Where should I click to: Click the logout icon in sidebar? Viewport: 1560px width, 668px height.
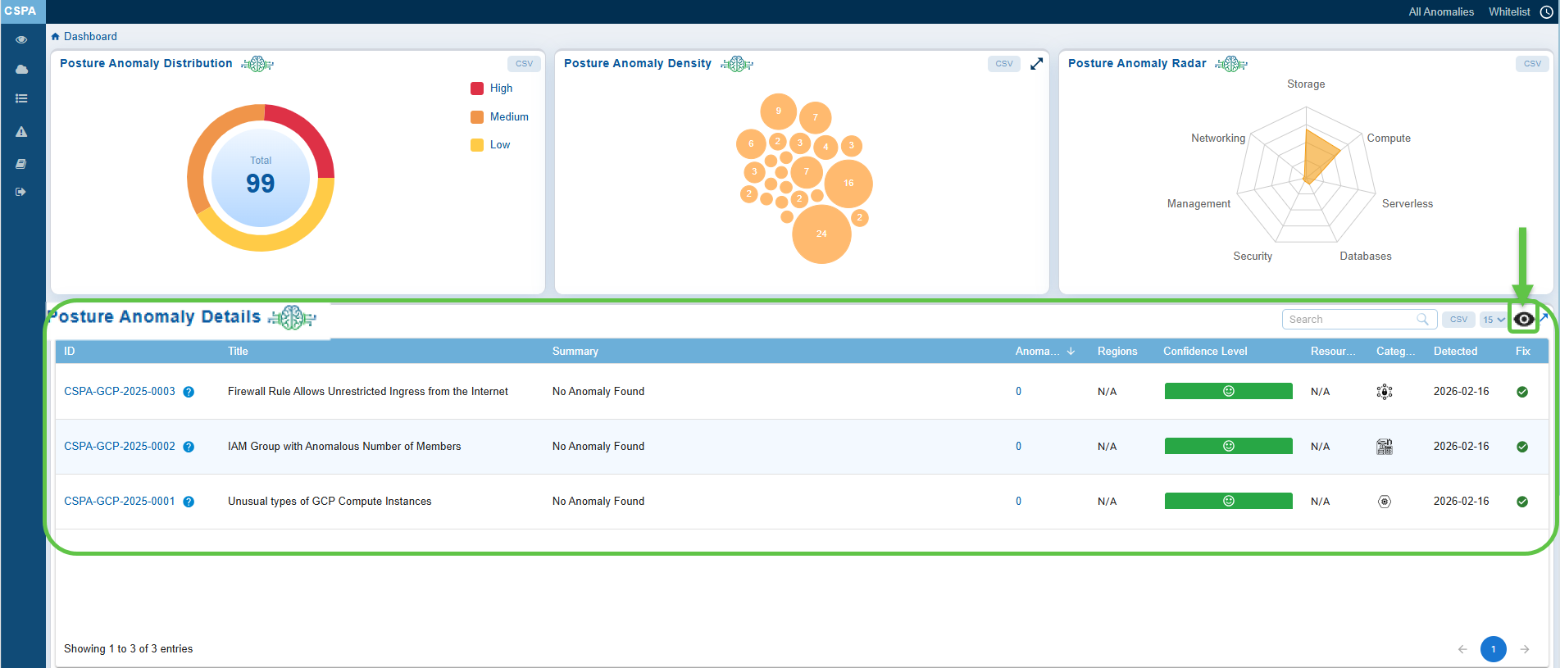[x=21, y=192]
